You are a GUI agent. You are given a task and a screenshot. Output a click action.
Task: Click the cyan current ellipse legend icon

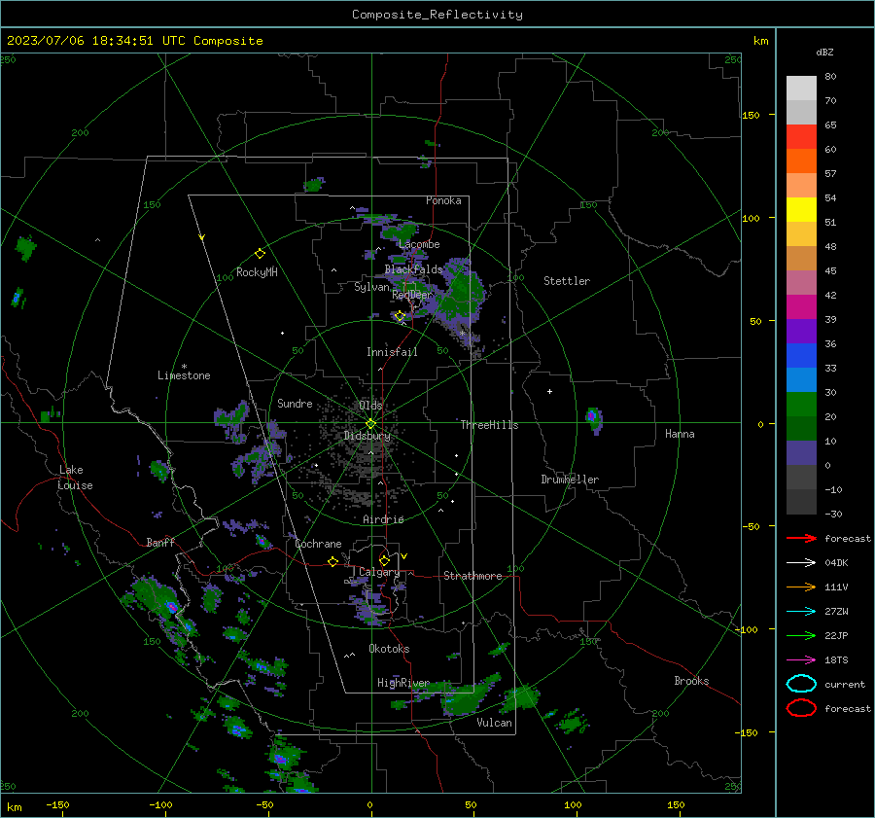tap(801, 684)
